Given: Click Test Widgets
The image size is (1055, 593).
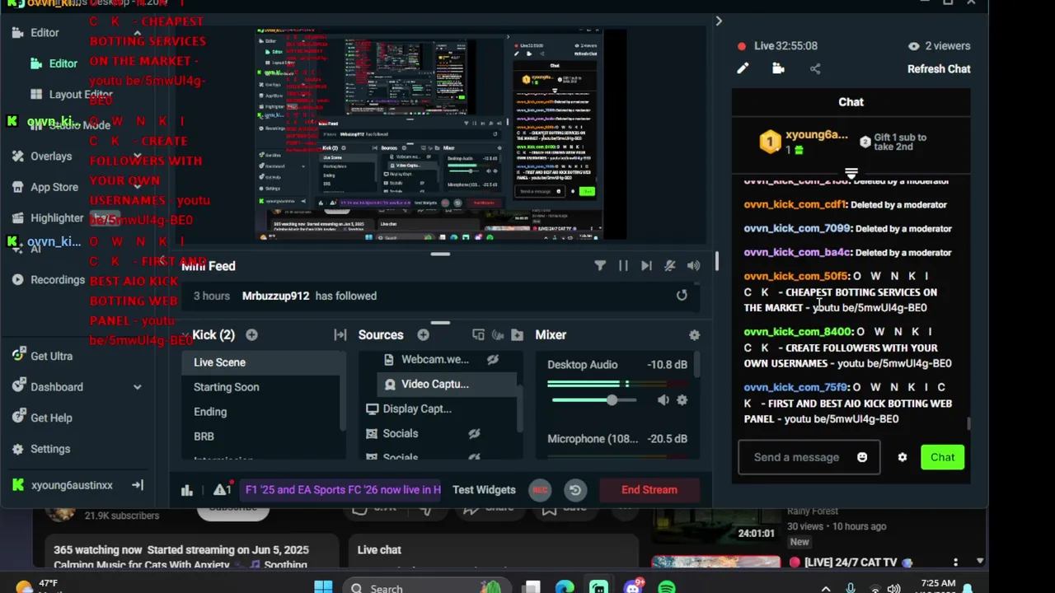Looking at the screenshot, I should coord(484,489).
